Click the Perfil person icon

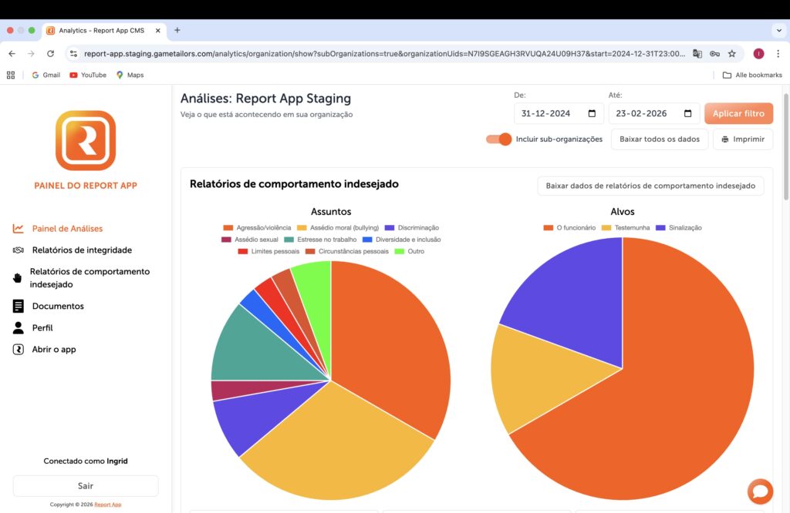tap(19, 327)
